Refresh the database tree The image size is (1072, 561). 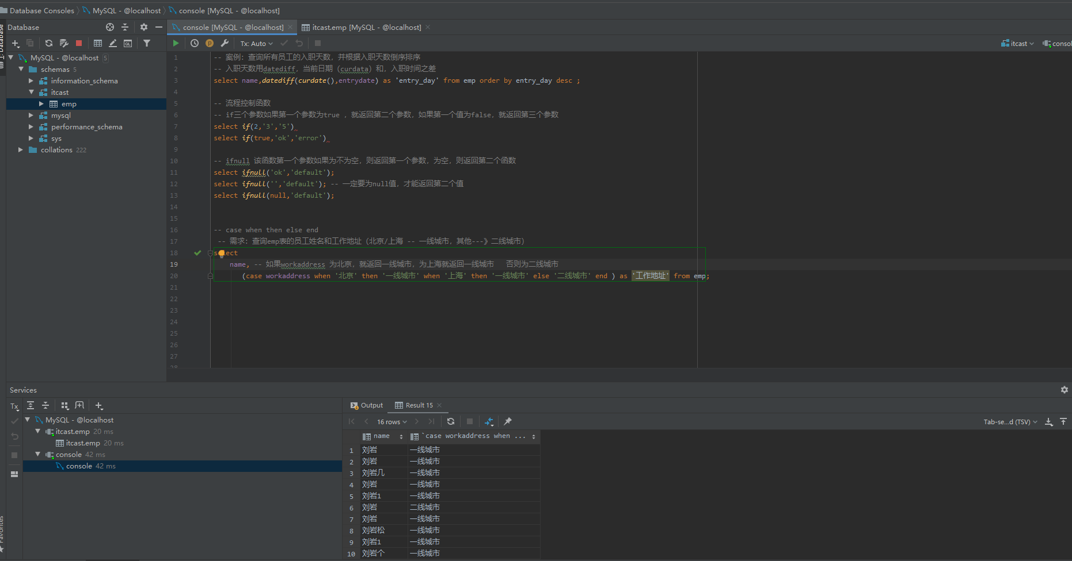[x=49, y=43]
